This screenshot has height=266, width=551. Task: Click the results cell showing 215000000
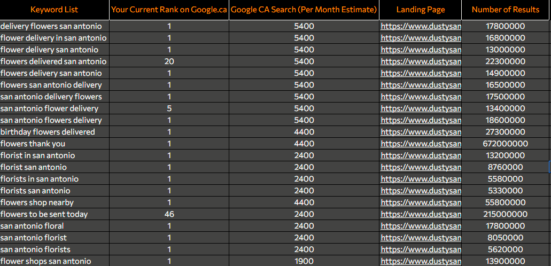pos(506,214)
